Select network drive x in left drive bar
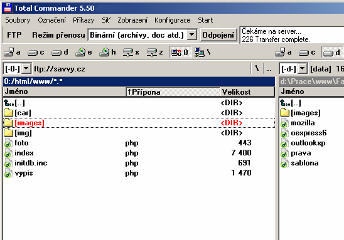This screenshot has height=240, width=344. tap(131, 52)
